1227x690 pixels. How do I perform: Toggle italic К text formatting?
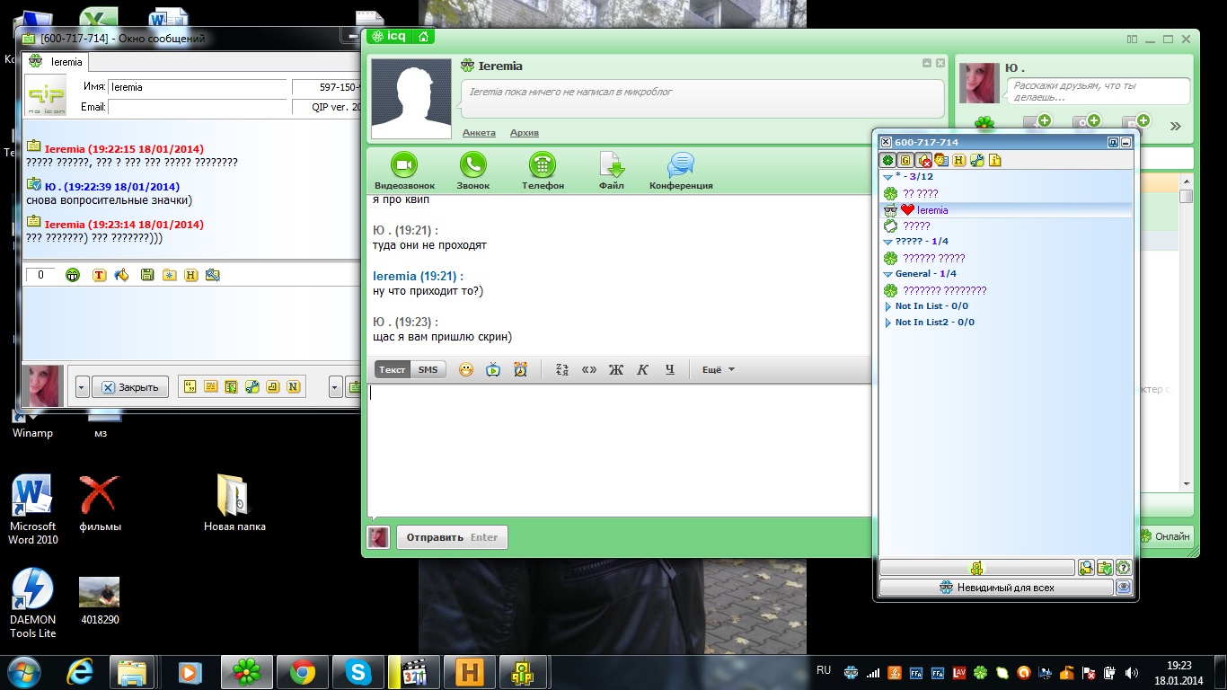(x=642, y=369)
